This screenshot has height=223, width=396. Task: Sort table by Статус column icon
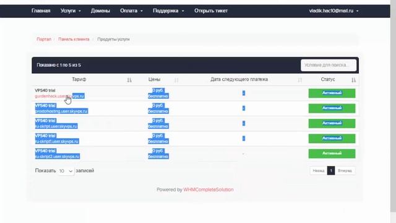click(x=353, y=80)
